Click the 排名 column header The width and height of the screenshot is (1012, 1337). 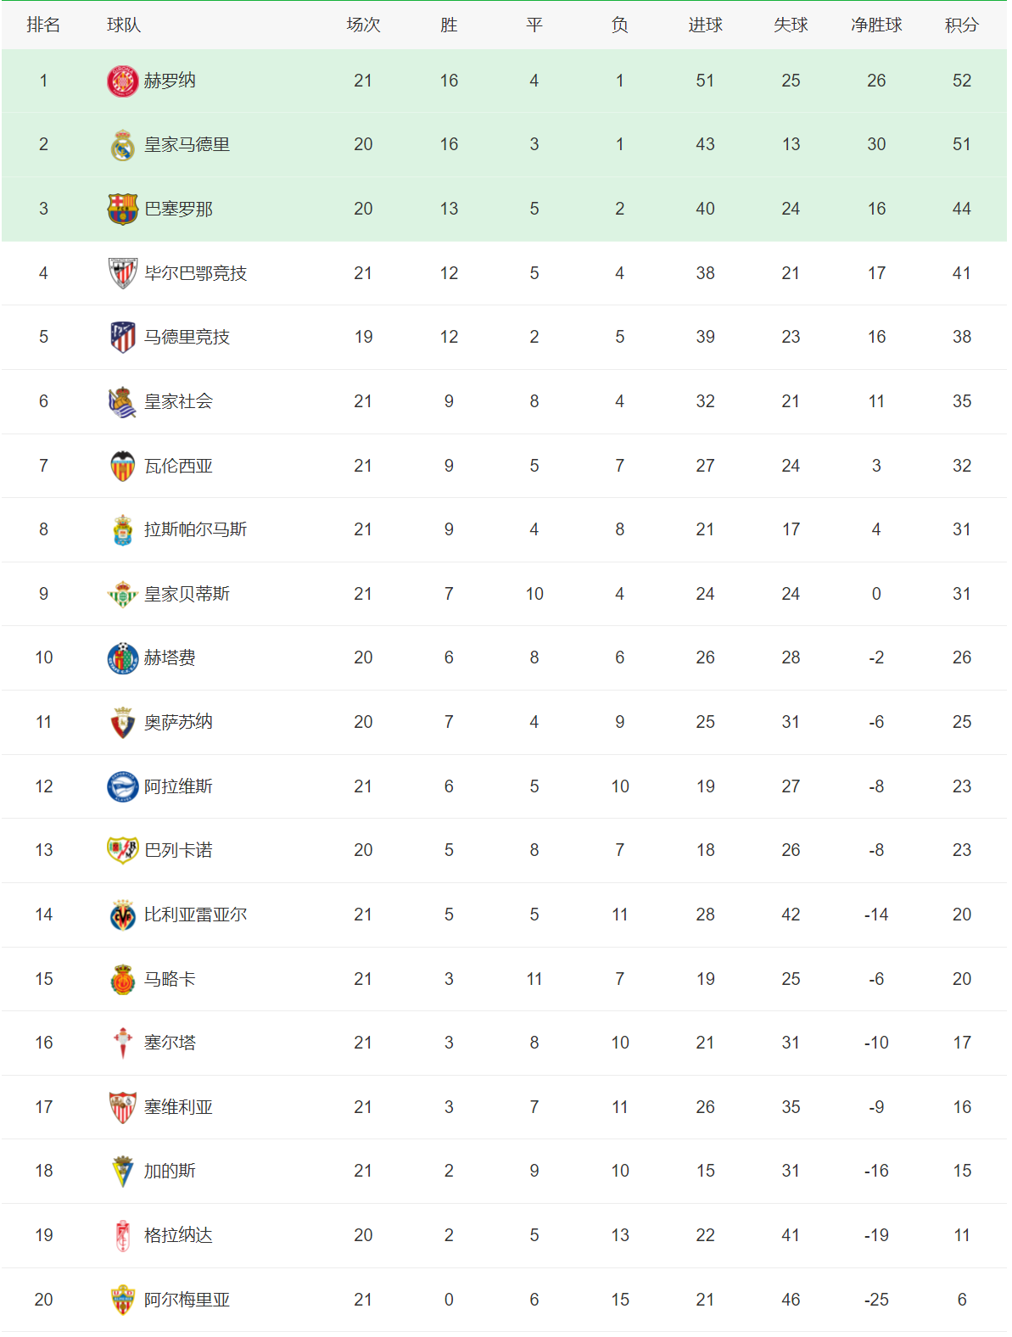tap(43, 25)
